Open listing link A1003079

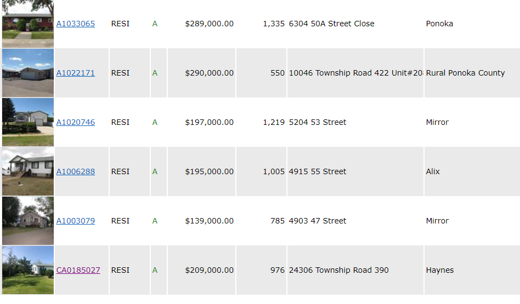(x=75, y=221)
